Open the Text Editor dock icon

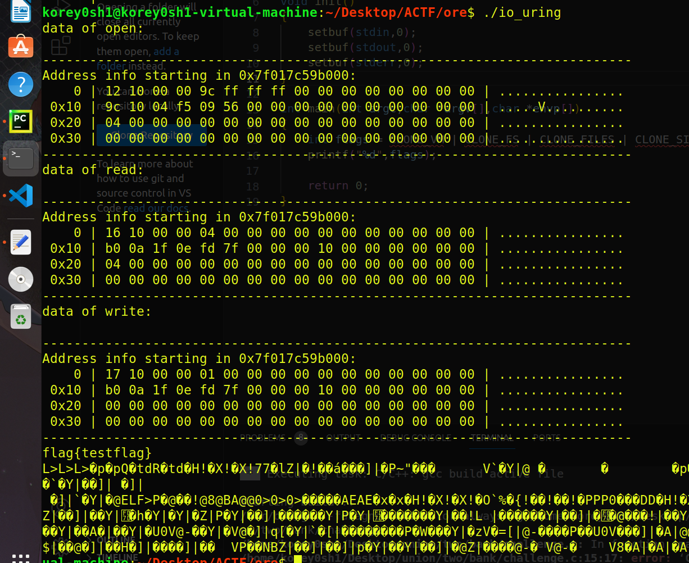coord(21,242)
